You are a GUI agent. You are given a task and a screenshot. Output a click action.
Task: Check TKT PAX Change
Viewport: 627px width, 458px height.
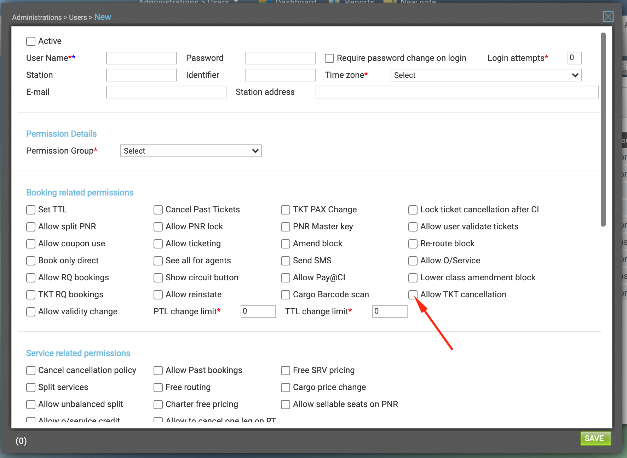pyautogui.click(x=286, y=210)
